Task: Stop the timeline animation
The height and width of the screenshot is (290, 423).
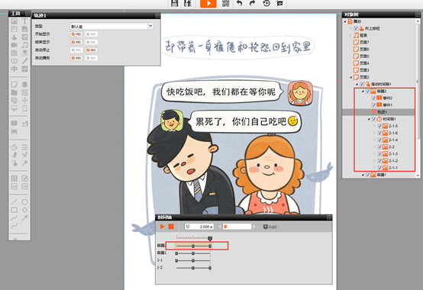Action: click(171, 227)
